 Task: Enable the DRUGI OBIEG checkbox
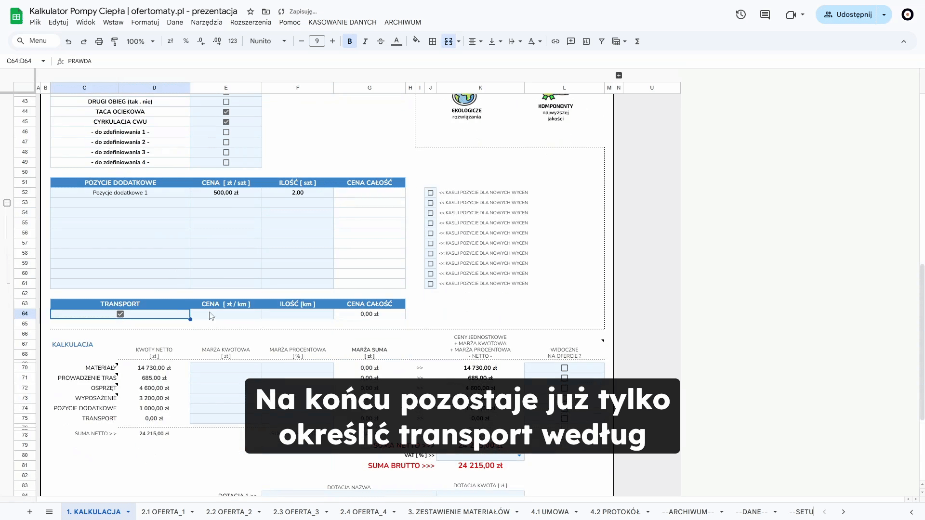click(x=226, y=102)
